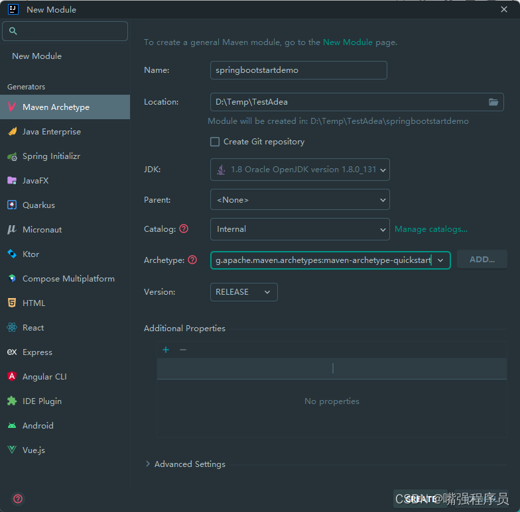Open the Catalog Internal dropdown
The height and width of the screenshot is (512, 520).
click(x=300, y=229)
